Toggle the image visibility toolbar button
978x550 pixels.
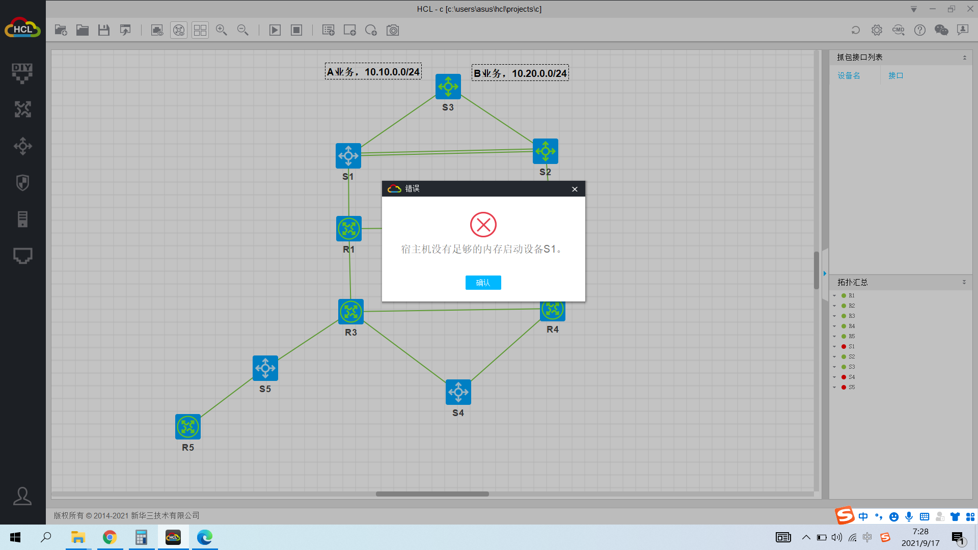pyautogui.click(x=157, y=31)
